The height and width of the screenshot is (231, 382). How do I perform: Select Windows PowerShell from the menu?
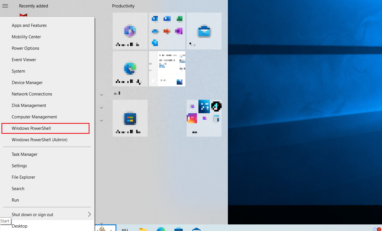pyautogui.click(x=31, y=128)
